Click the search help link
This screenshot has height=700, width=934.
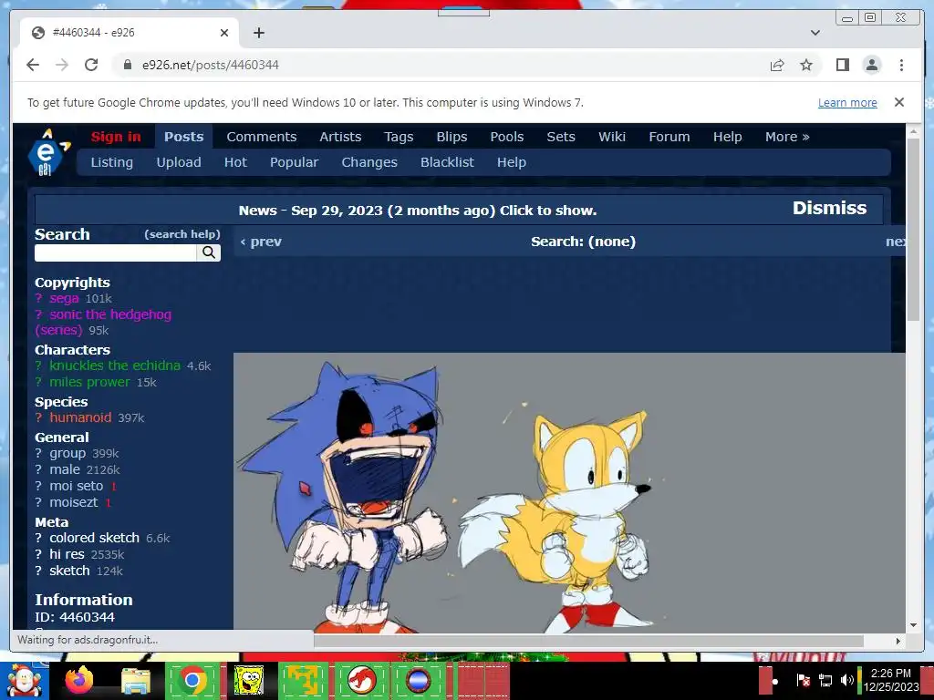click(182, 234)
